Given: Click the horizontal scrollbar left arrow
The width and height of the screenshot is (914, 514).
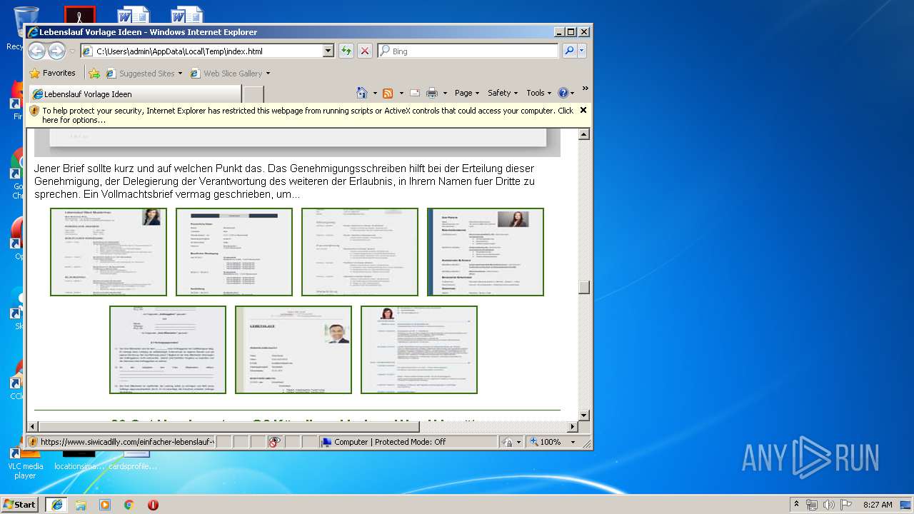Looking at the screenshot, I should click(32, 427).
